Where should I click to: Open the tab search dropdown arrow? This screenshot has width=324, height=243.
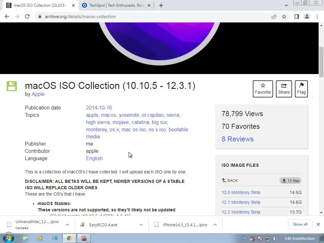286,6
